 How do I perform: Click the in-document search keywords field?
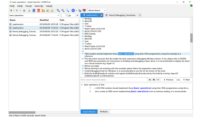pyautogui.click(x=113, y=80)
